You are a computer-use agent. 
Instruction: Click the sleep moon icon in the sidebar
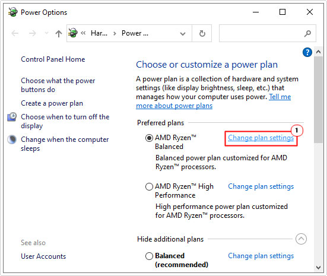click(12, 139)
